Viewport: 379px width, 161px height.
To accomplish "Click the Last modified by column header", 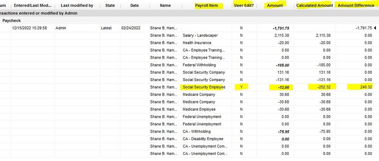I will point(77,5).
